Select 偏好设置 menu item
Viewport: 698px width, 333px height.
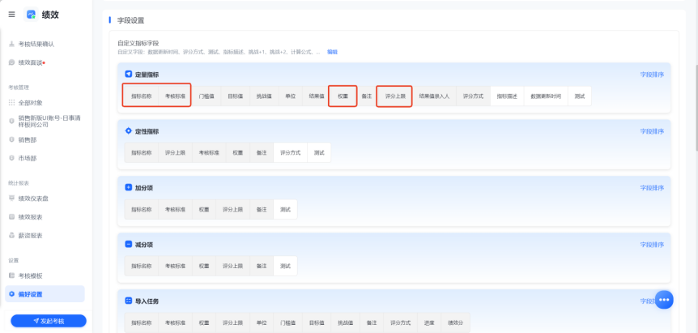click(x=45, y=294)
